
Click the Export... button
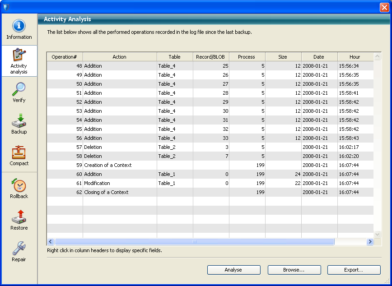tap(354, 270)
